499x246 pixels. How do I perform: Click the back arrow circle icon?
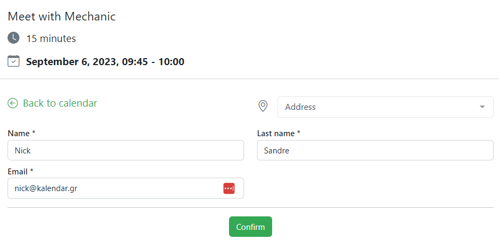[13, 103]
